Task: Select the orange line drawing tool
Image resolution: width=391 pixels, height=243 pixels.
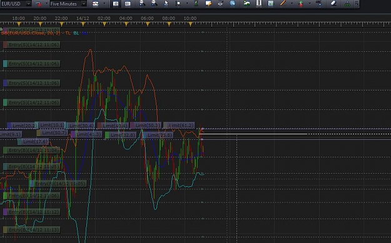Action: point(283,3)
